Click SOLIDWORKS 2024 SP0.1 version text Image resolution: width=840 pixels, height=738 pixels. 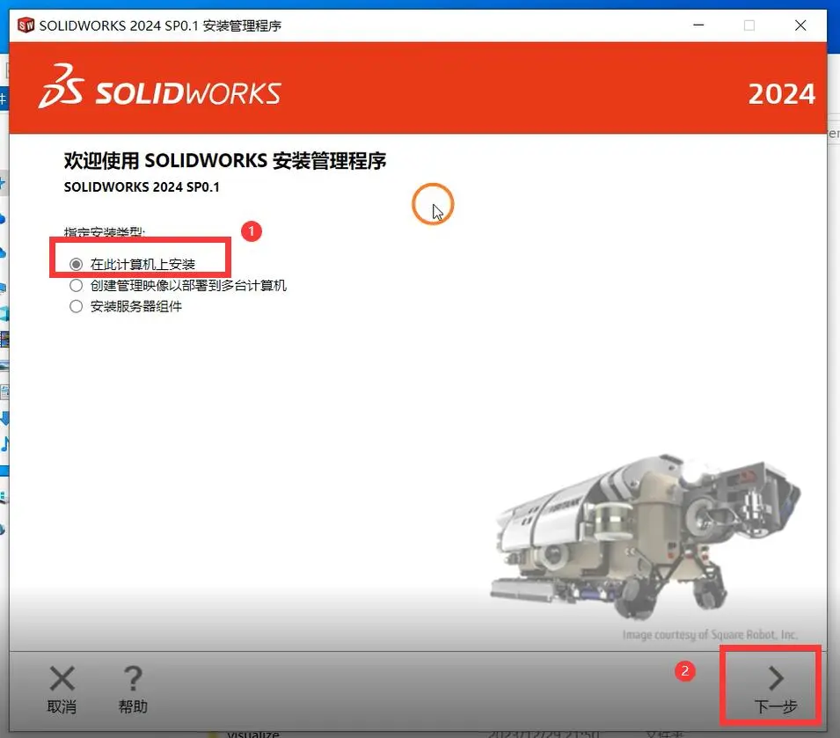pos(142,186)
